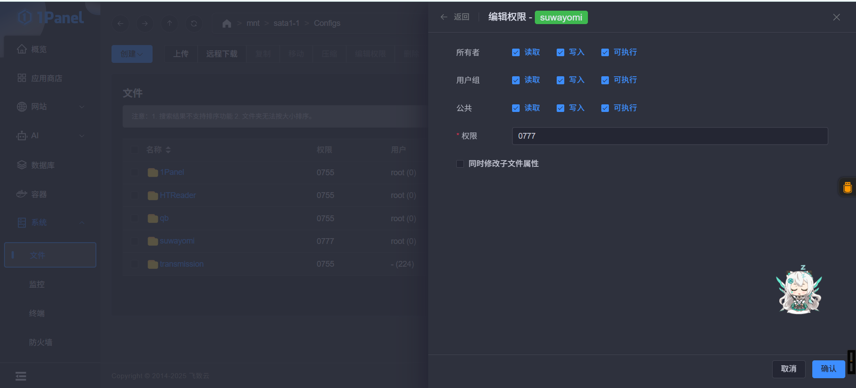This screenshot has width=856, height=388.
Task: Select the suwayomi folder checkbox
Action: [x=134, y=241]
